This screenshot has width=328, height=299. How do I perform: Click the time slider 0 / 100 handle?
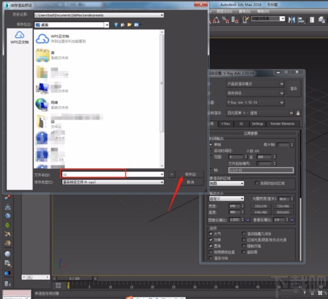[75, 278]
